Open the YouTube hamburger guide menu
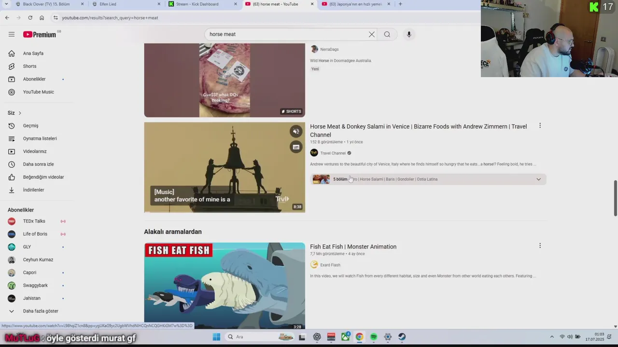The height and width of the screenshot is (347, 618). (12, 34)
